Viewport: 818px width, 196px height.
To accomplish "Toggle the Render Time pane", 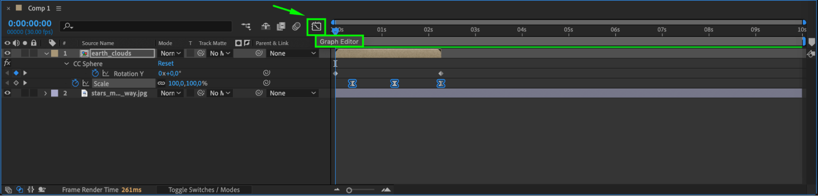I will pos(42,190).
